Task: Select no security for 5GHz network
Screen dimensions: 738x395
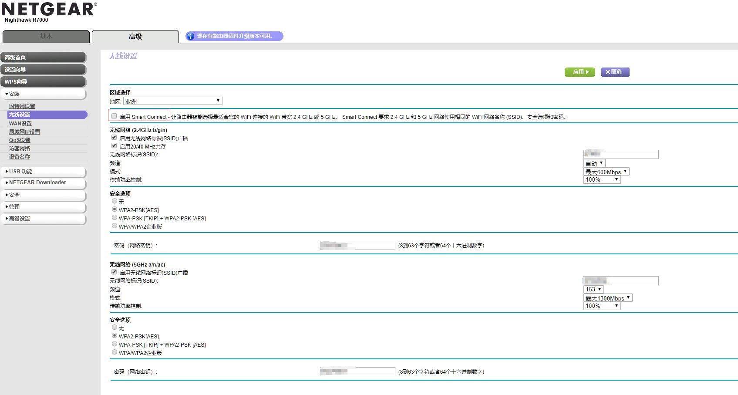Action: 115,327
